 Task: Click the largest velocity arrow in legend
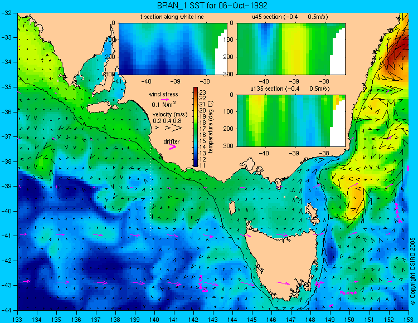[177, 128]
